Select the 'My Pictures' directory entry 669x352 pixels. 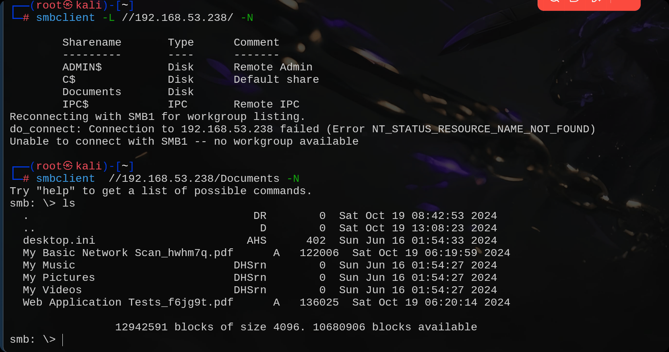point(59,277)
